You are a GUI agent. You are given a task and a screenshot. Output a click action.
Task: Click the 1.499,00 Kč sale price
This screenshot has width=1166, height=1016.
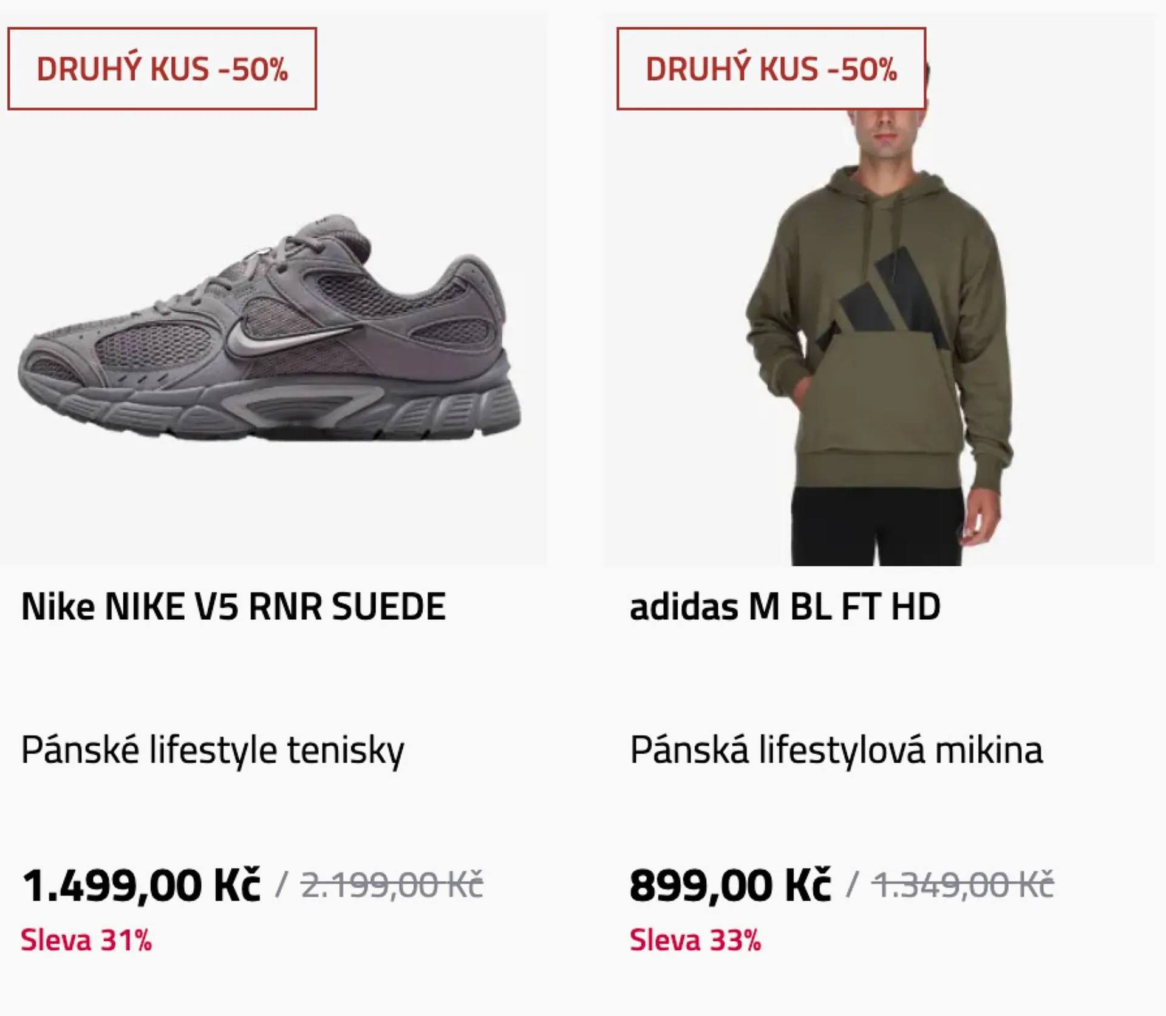(x=141, y=885)
